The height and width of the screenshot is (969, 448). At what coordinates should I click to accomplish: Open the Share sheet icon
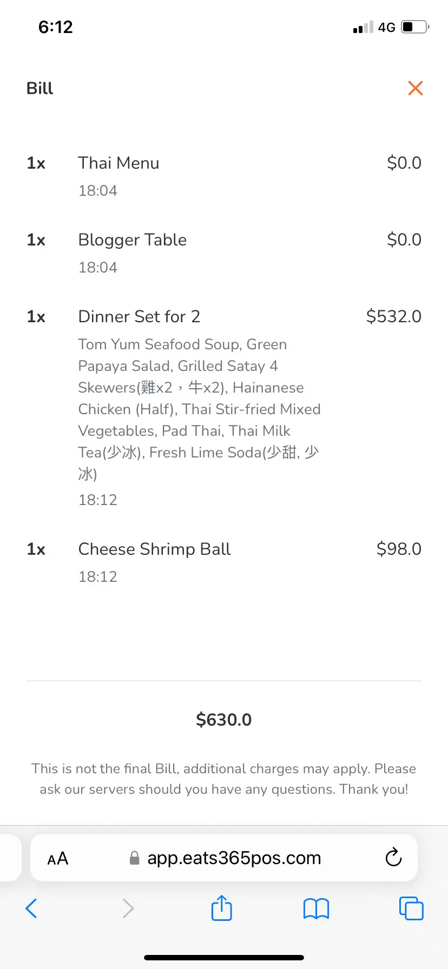coord(221,908)
